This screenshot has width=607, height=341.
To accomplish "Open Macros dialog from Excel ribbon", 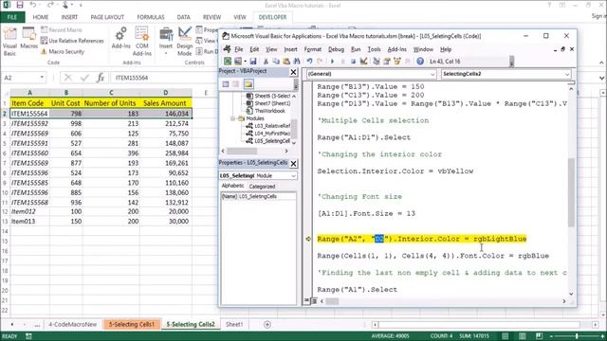I will 29,38.
